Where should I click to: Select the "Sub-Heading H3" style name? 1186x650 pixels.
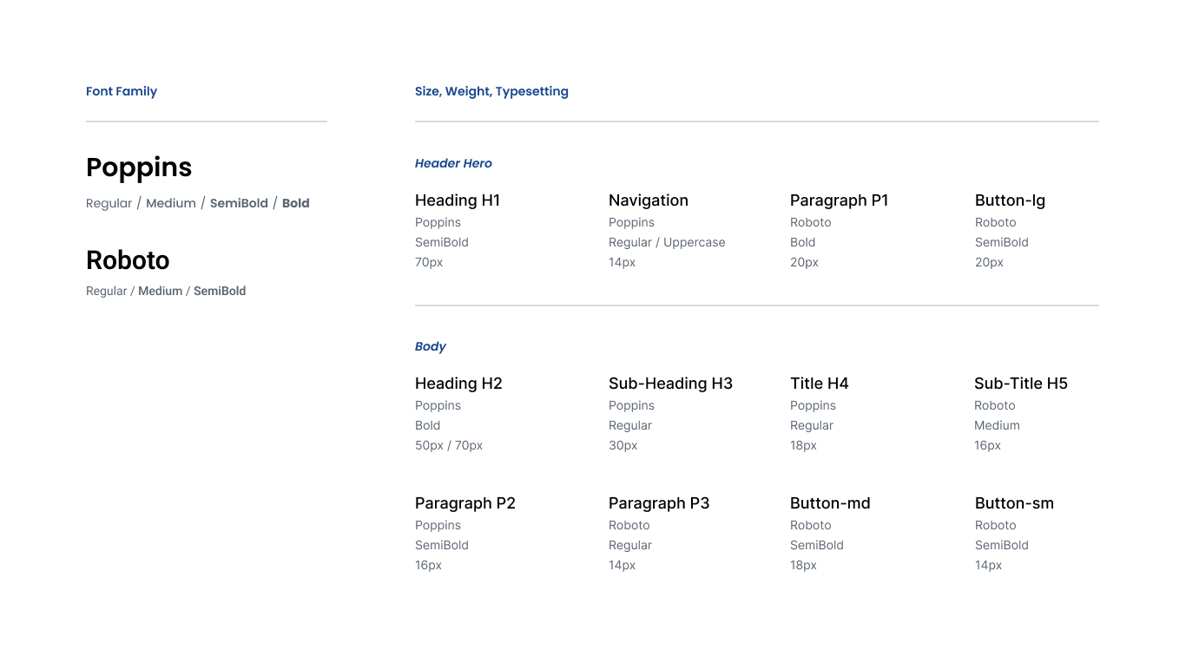670,384
